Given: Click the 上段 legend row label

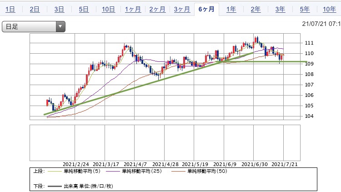Looking at the screenshot, I should click(39, 171).
